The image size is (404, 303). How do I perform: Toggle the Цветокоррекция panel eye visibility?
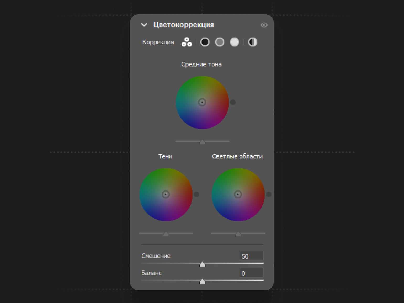coord(264,25)
